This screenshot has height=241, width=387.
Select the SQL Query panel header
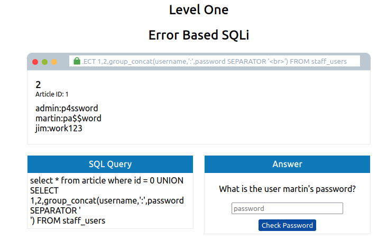[110, 164]
